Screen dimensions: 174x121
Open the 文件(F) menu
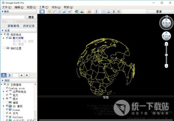[x=7, y=7]
